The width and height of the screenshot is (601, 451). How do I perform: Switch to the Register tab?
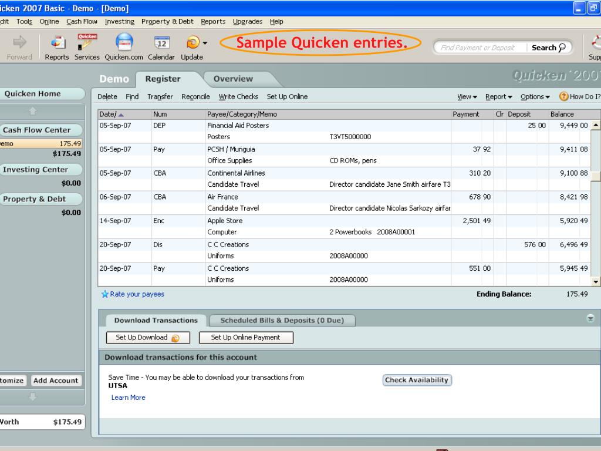pyautogui.click(x=163, y=79)
